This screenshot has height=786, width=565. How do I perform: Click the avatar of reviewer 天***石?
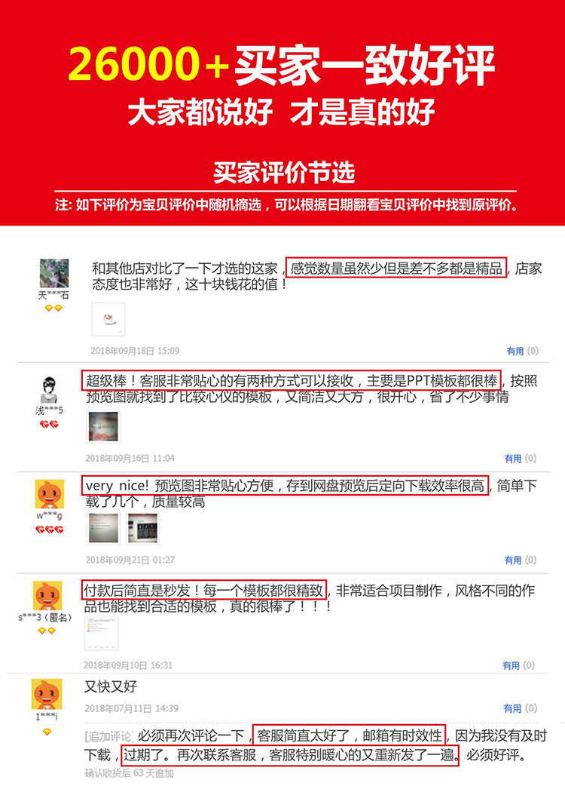(x=54, y=273)
